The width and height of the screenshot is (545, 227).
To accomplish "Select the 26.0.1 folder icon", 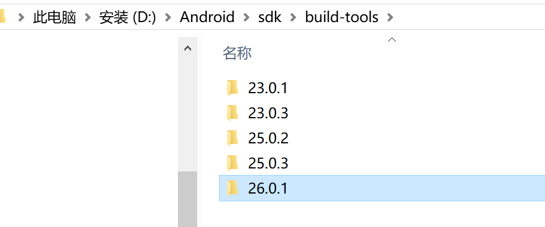I will tap(232, 188).
